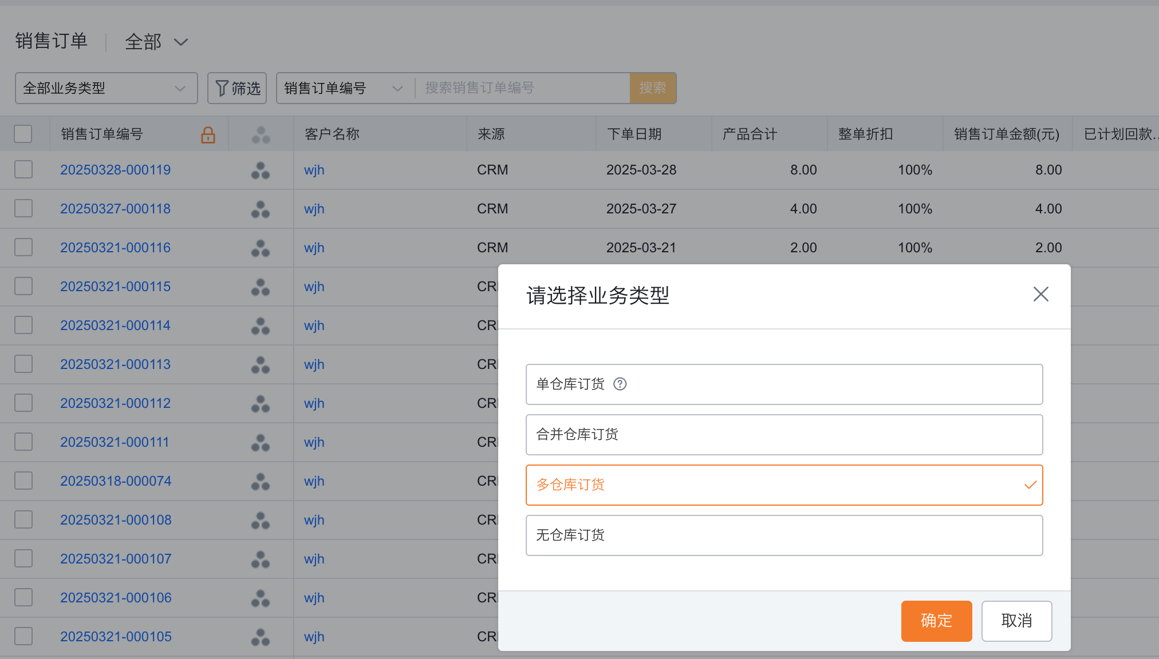The width and height of the screenshot is (1159, 659).
Task: Check the box for order 20250321-000112
Action: 23,403
